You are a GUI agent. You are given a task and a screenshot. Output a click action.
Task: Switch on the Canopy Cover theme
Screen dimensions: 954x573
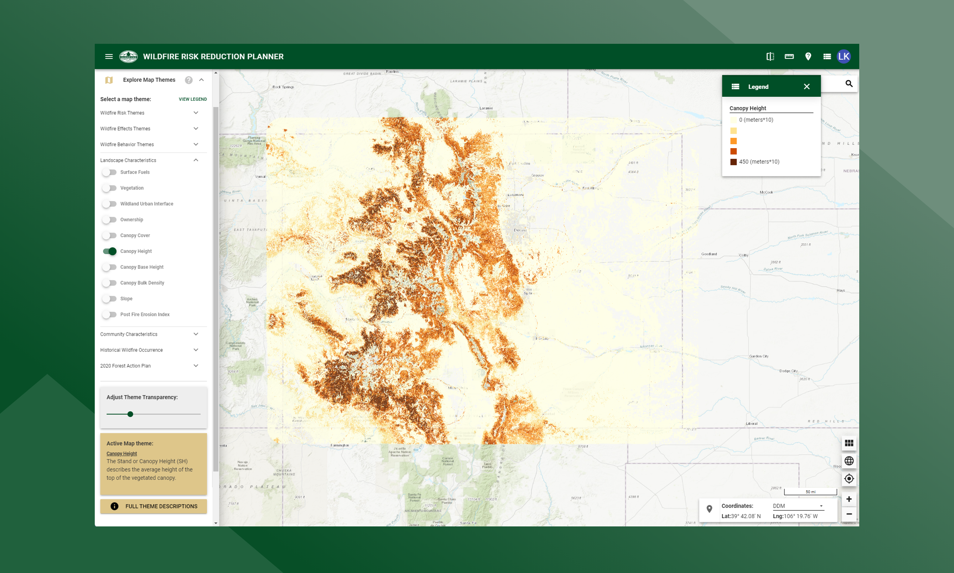click(109, 235)
